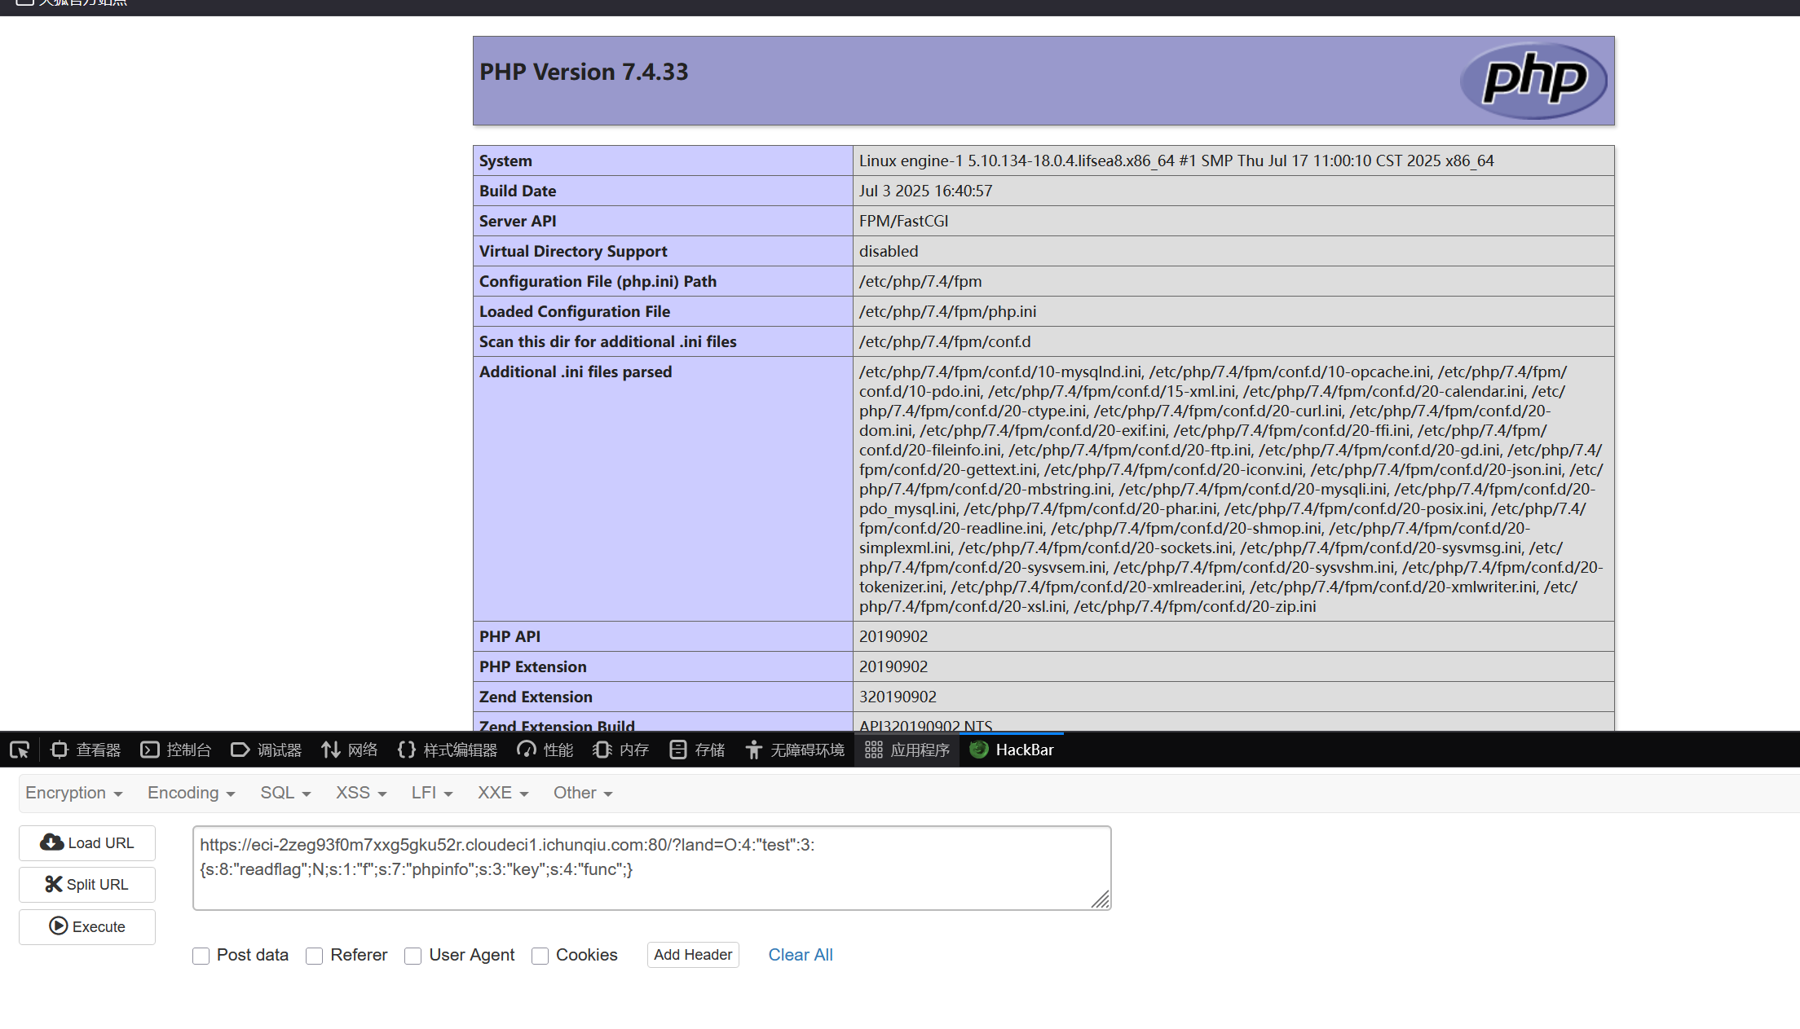Click the PHP logo image

[1533, 80]
